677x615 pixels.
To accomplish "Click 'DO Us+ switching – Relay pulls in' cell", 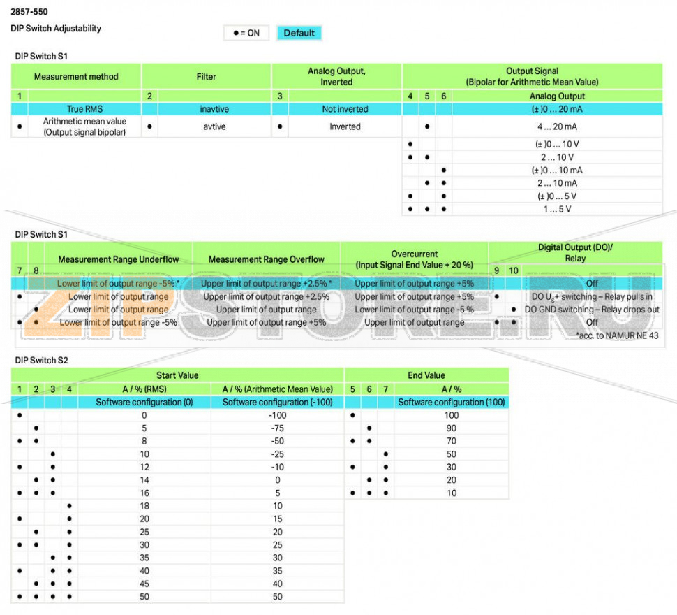I will coord(592,296).
